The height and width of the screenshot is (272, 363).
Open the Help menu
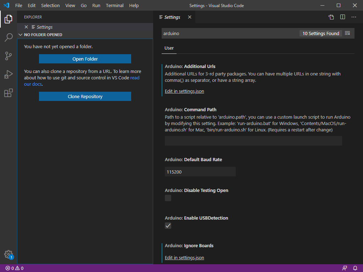coord(134,5)
